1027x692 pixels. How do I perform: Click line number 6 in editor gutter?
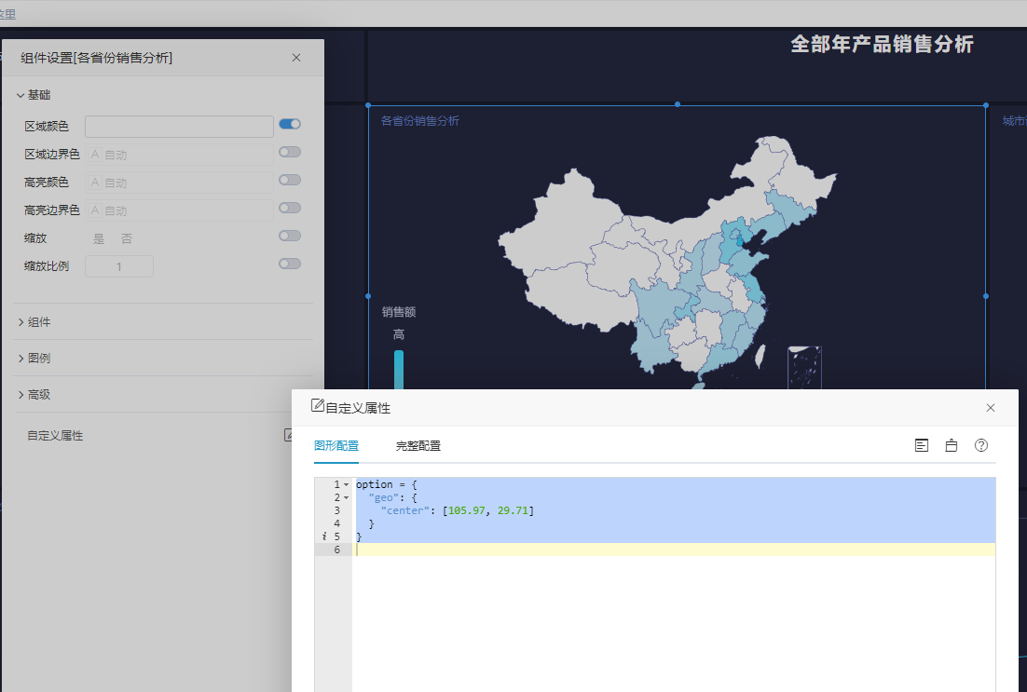point(336,550)
